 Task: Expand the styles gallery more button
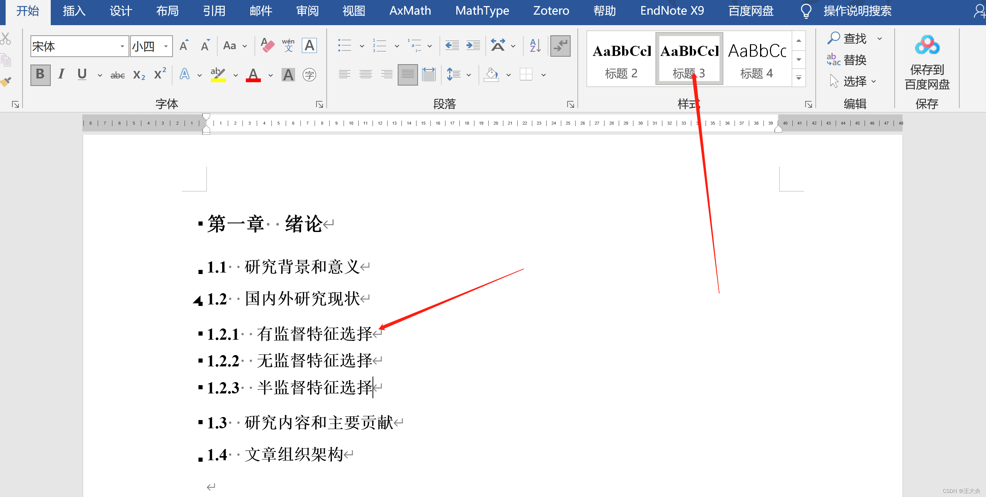click(799, 78)
